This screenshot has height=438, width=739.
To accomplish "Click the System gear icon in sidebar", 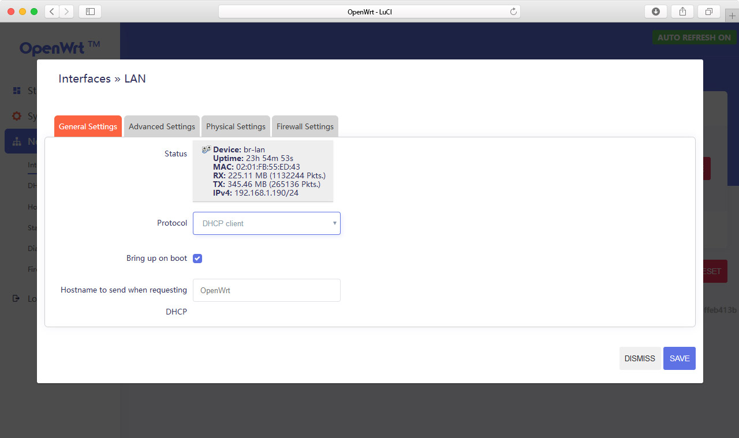I will click(17, 116).
